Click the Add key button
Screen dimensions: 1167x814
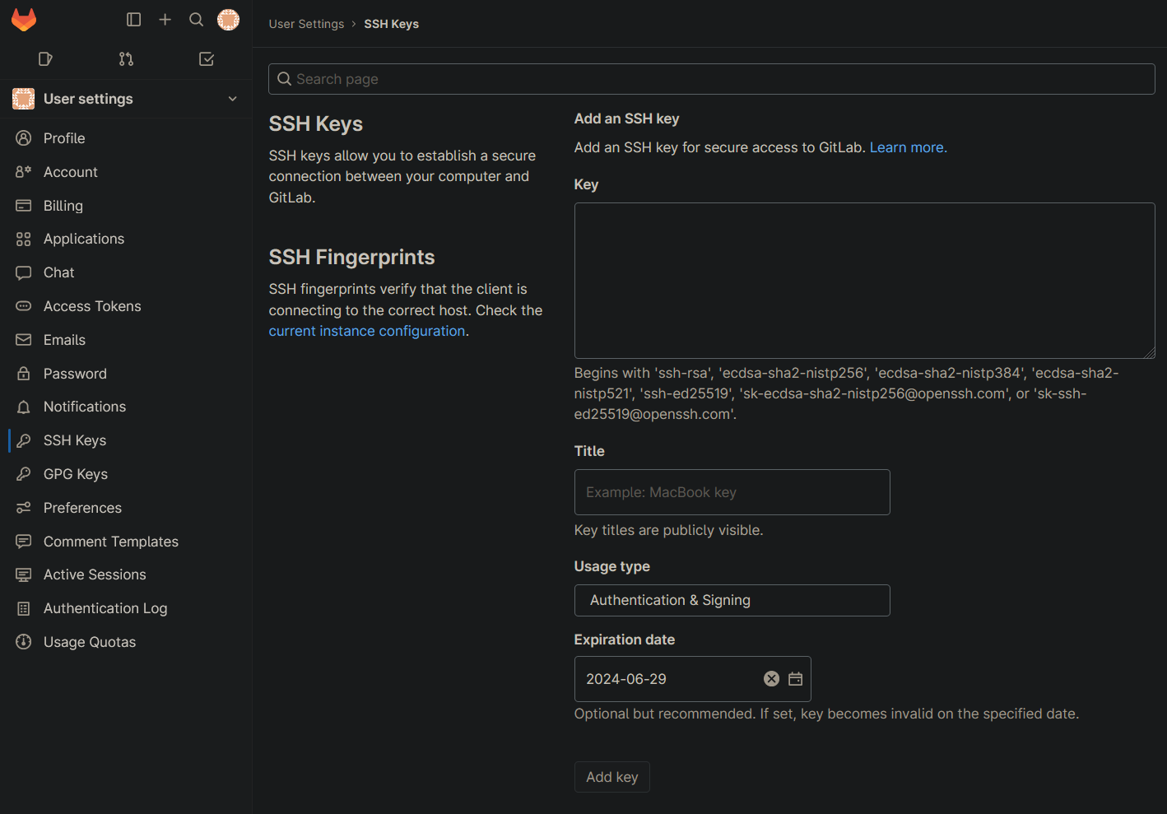click(x=611, y=777)
